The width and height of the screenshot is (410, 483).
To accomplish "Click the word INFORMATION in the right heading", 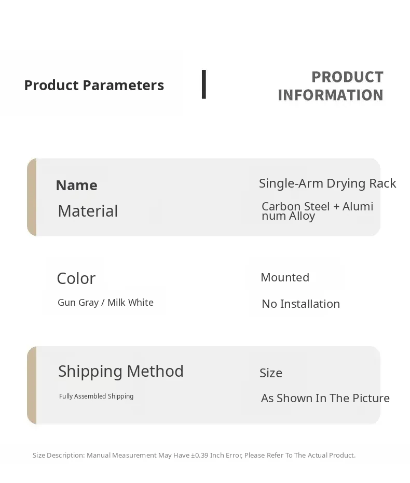I will (331, 95).
